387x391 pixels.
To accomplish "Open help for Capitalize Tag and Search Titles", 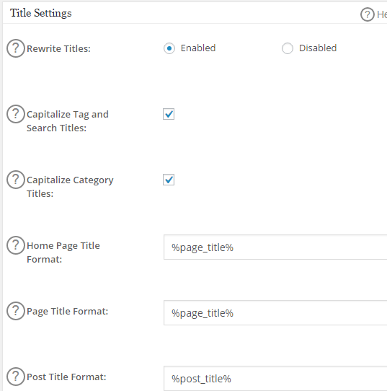I will point(16,114).
